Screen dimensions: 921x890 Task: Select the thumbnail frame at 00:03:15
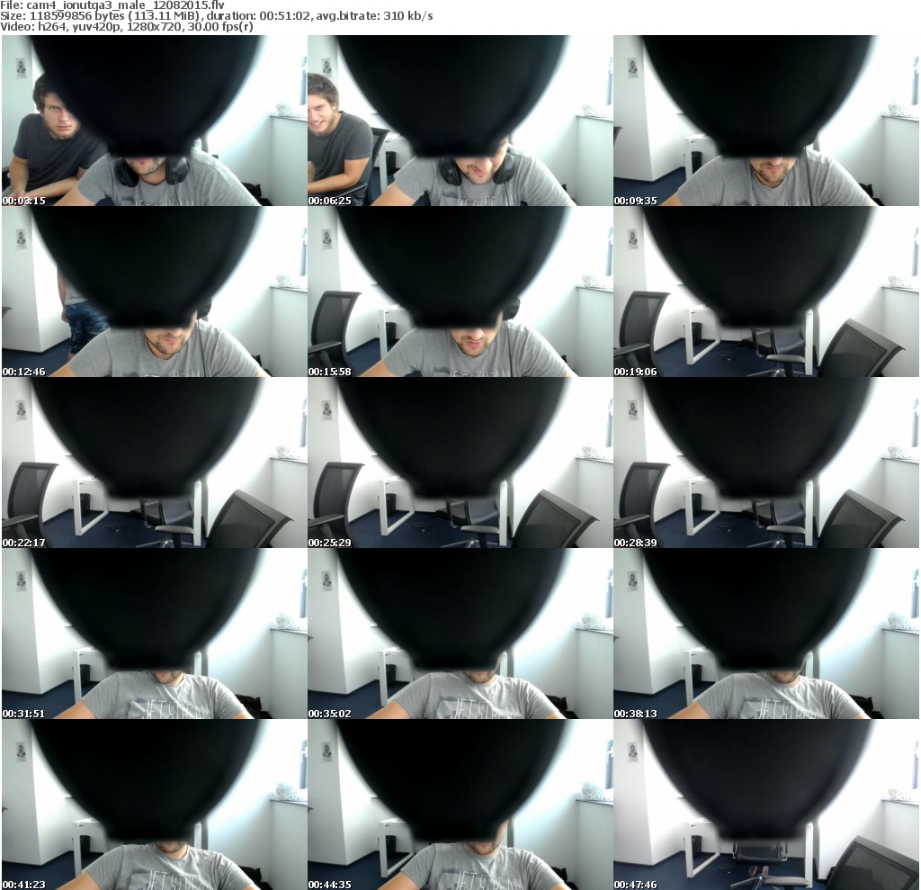(155, 121)
